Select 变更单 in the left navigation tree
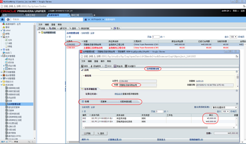 [x=11, y=110]
